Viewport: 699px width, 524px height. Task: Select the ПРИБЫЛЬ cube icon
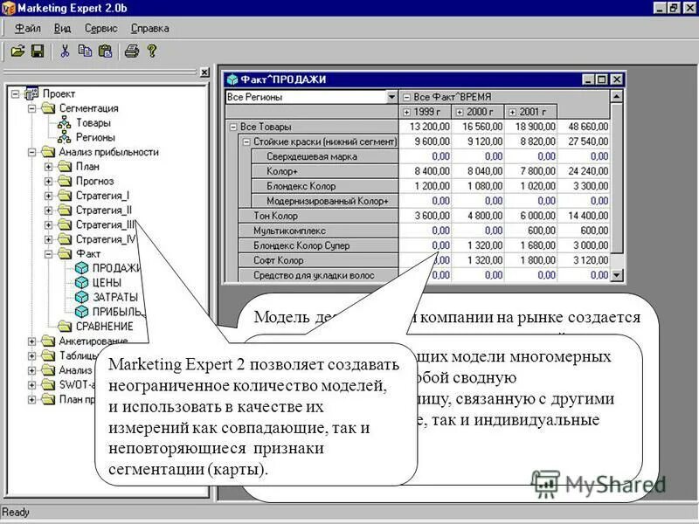point(81,312)
